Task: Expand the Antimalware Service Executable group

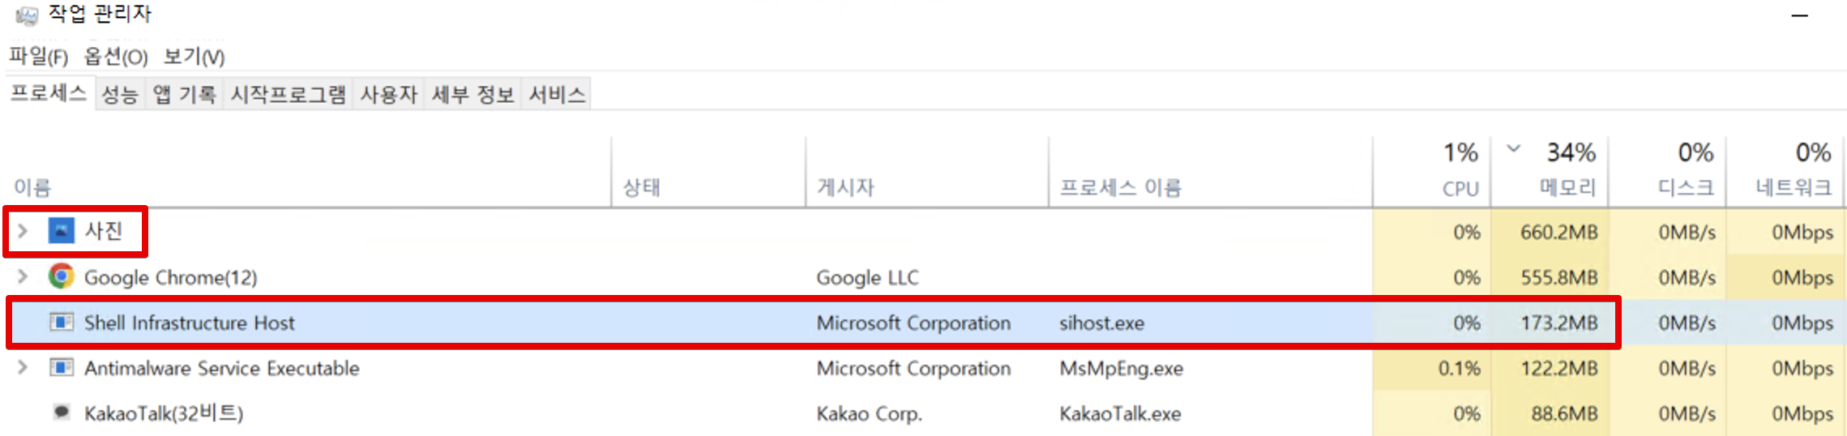Action: pyautogui.click(x=23, y=367)
